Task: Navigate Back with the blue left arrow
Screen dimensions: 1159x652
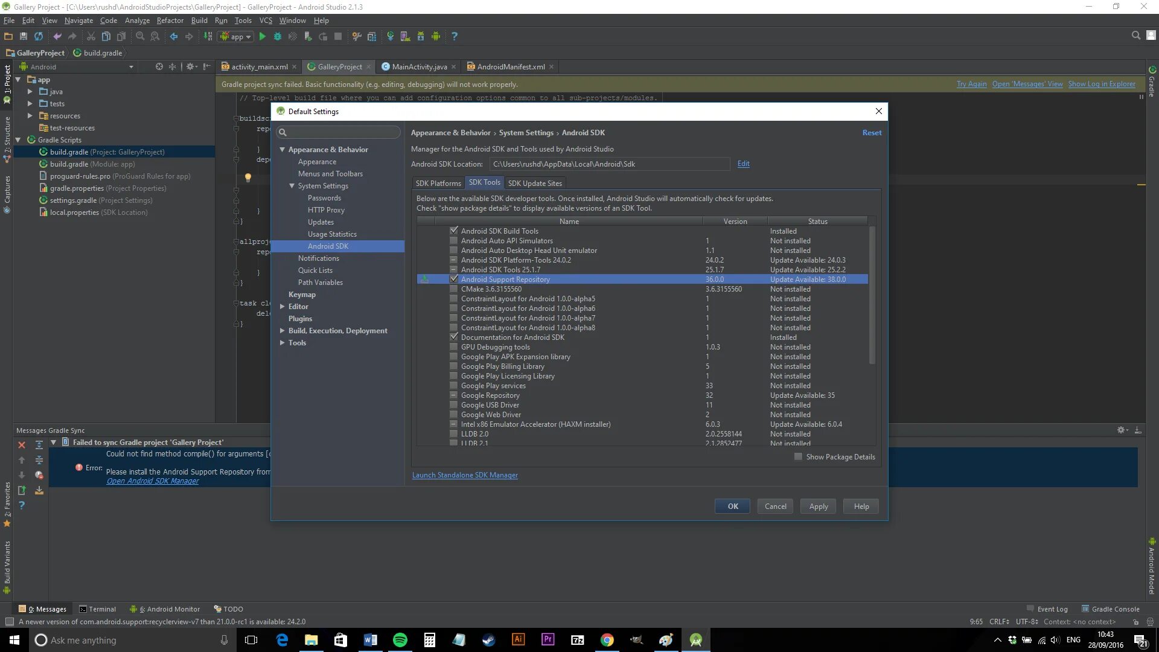Action: [174, 36]
